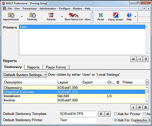This screenshot has height=126, width=152.
Task: Click the template layout button beside SOEstd14.TPS
Action: [x=101, y=114]
